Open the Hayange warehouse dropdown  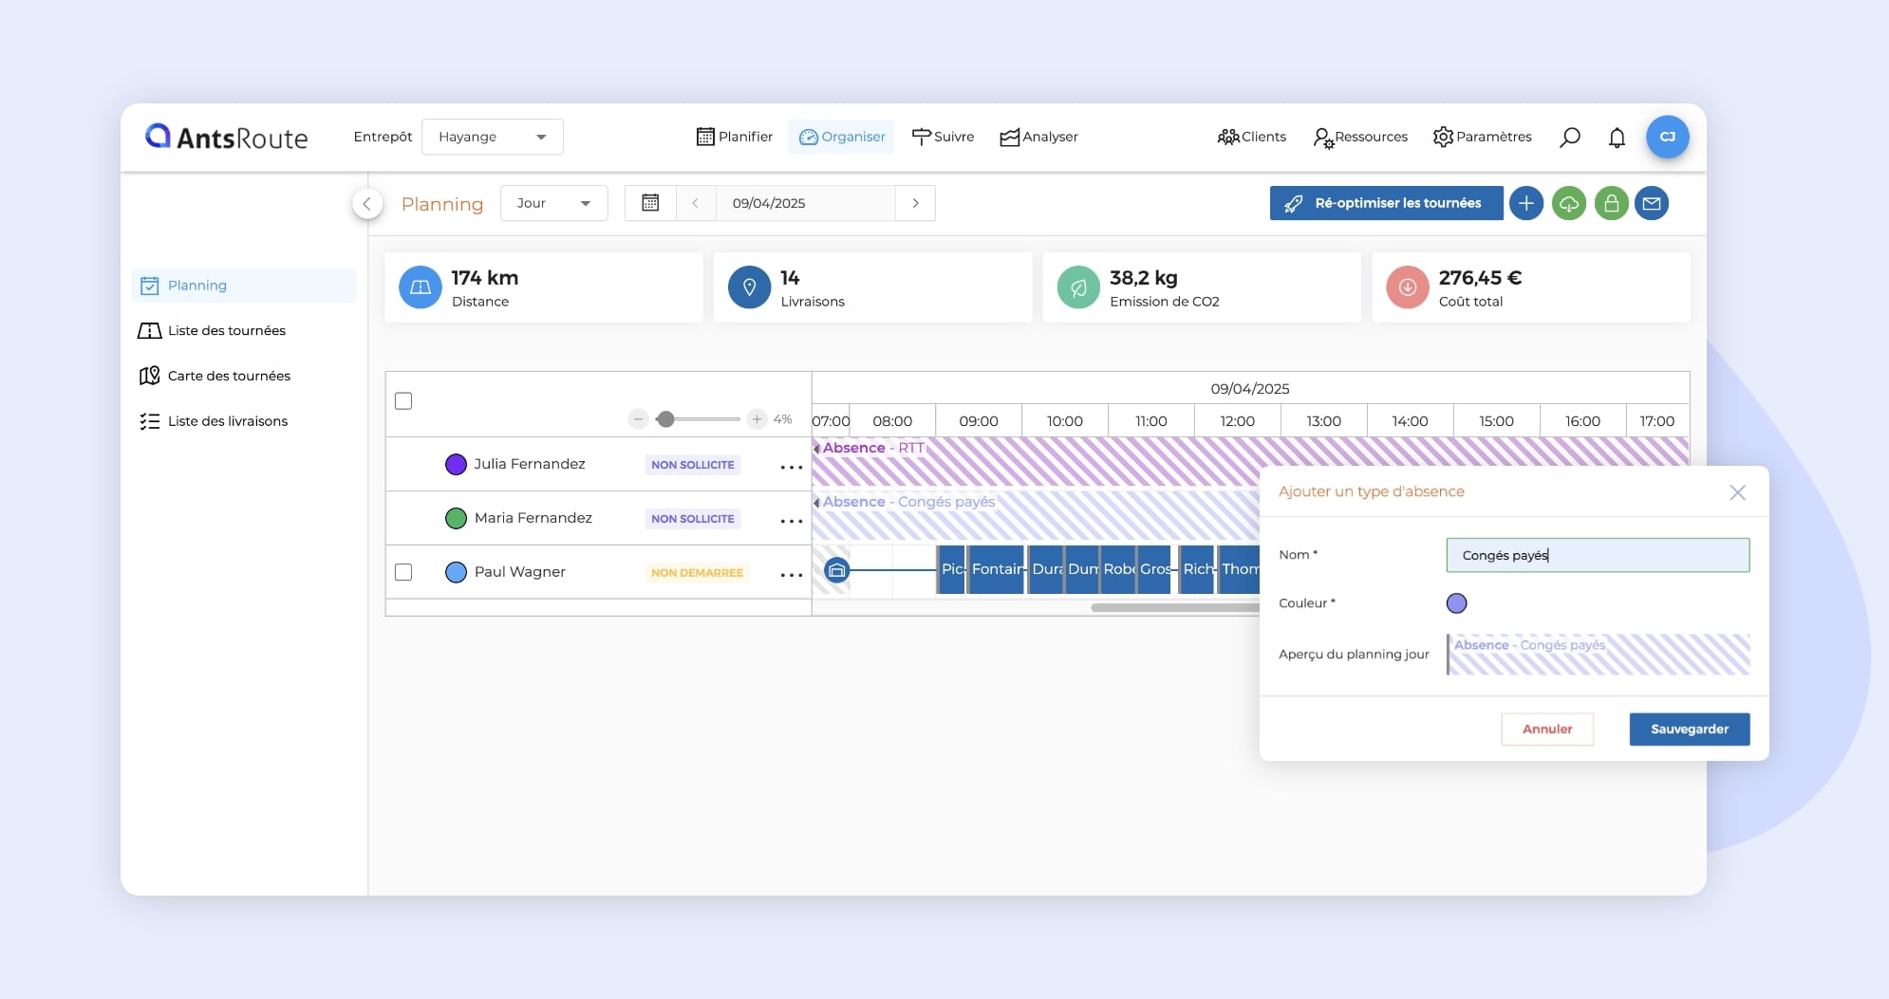492,137
